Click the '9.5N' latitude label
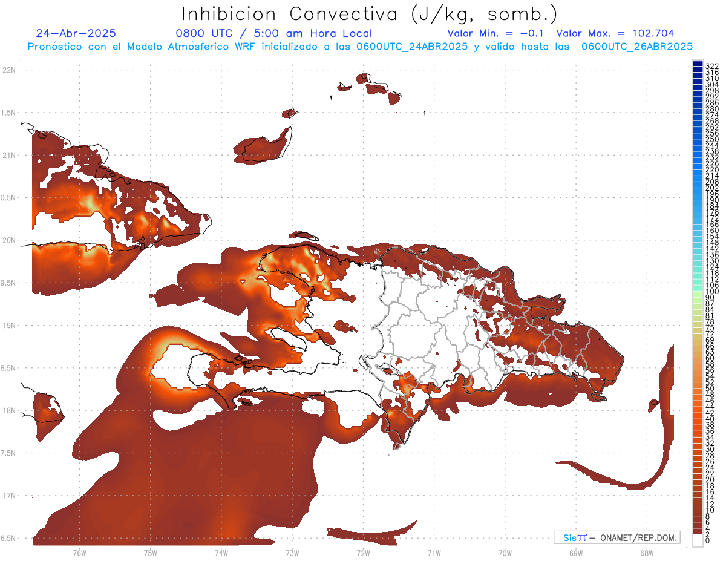This screenshot has width=726, height=561. click(9, 283)
